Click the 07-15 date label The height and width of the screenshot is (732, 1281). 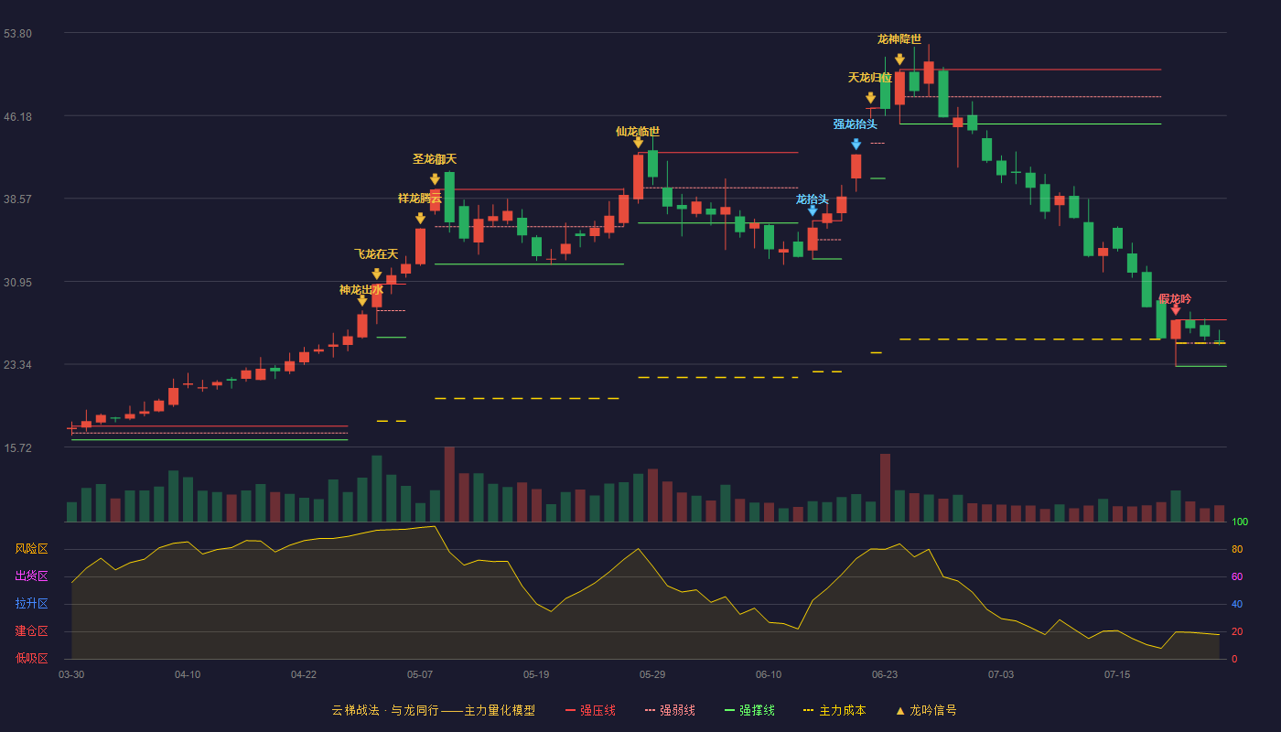(x=1117, y=674)
